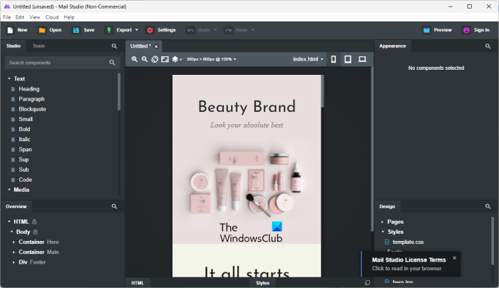Click the image preview toolbar icon
Viewport: 499px width, 288px height.
coord(165,59)
